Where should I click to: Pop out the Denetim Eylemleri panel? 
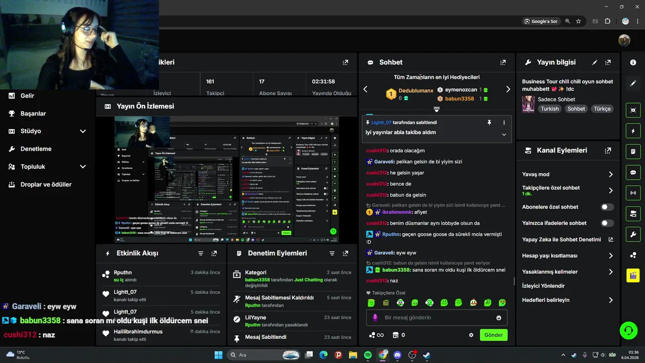pos(345,253)
